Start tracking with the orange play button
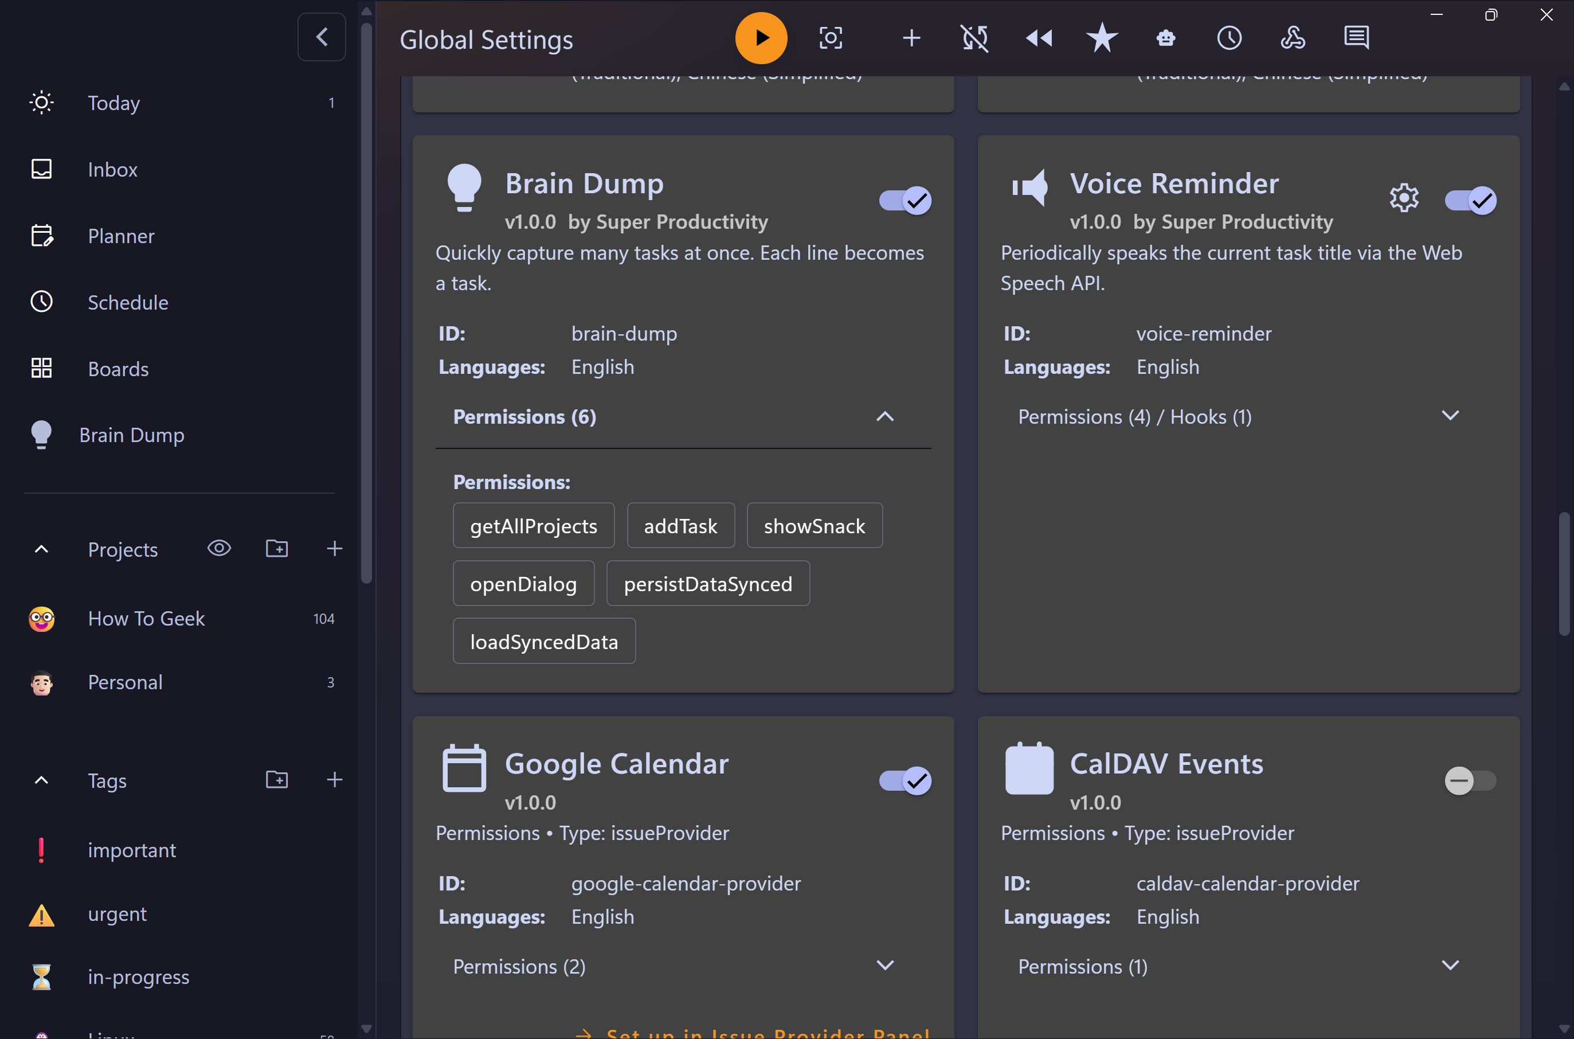The image size is (1574, 1039). (x=761, y=38)
